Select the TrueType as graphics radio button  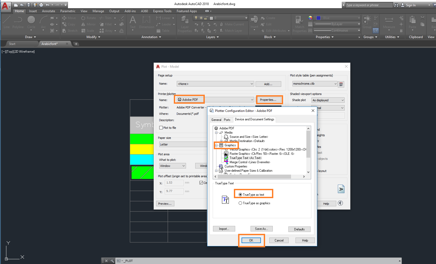[x=240, y=203]
